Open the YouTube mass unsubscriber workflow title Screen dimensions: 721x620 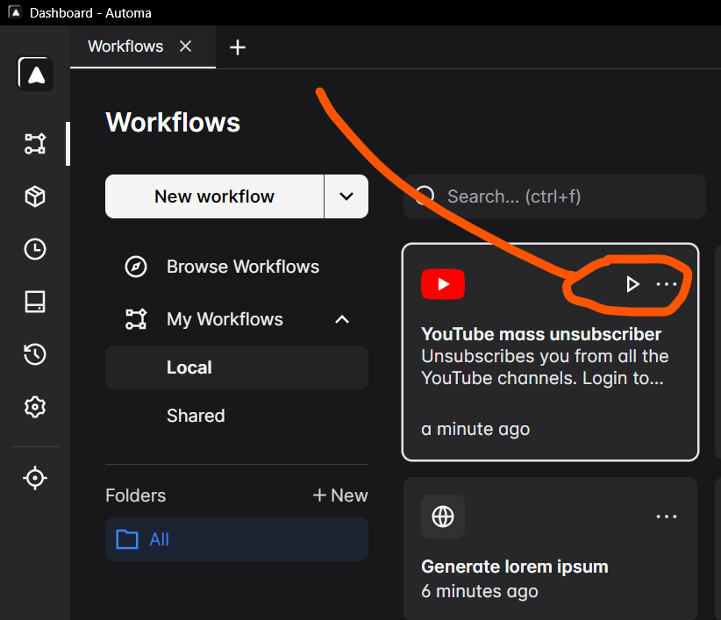tap(541, 334)
